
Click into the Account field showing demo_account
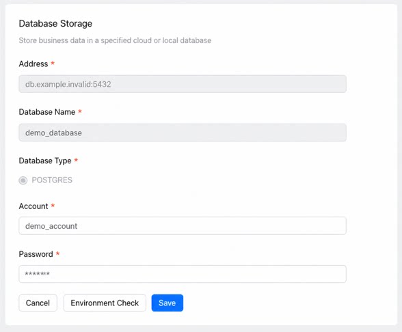point(183,226)
